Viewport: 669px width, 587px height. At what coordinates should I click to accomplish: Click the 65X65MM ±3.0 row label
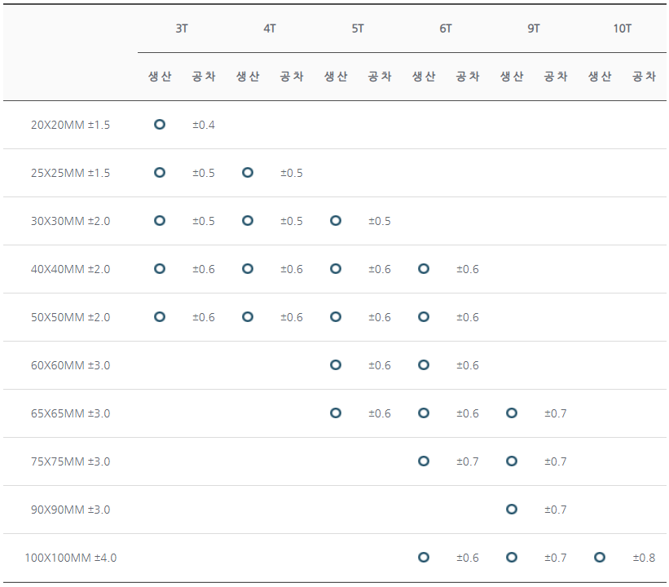70,413
